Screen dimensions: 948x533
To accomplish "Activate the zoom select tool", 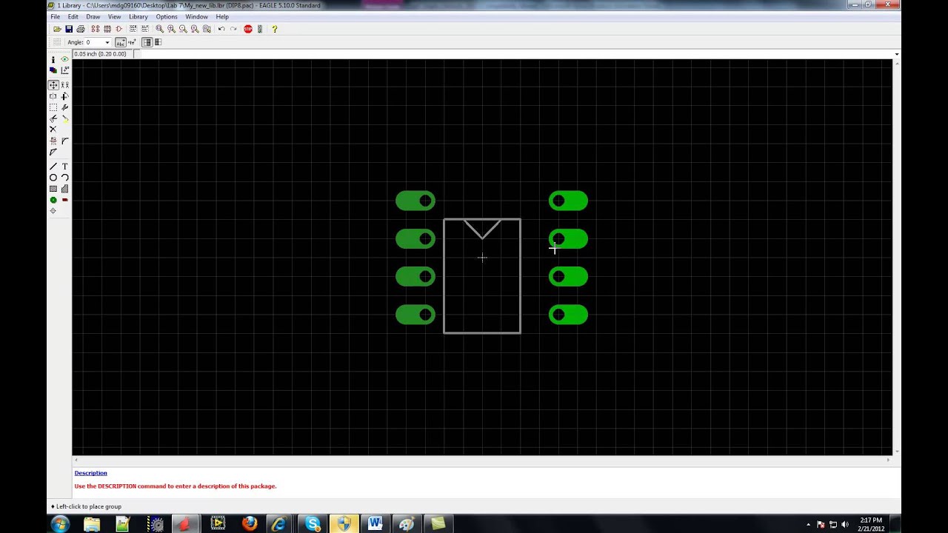I will pyautogui.click(x=207, y=29).
